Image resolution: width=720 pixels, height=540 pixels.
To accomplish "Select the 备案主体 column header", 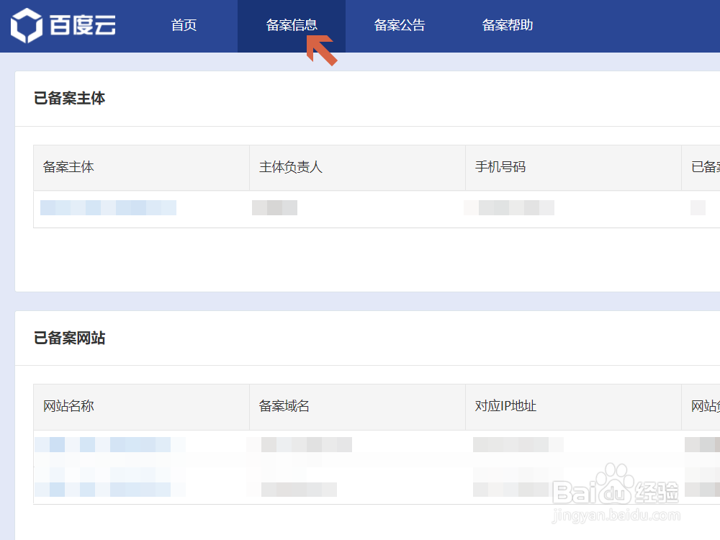I will pyautogui.click(x=68, y=167).
